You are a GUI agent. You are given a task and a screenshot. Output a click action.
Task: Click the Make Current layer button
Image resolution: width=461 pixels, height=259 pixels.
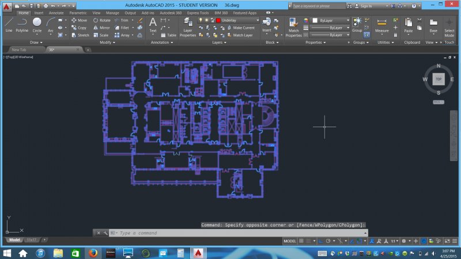tap(241, 28)
